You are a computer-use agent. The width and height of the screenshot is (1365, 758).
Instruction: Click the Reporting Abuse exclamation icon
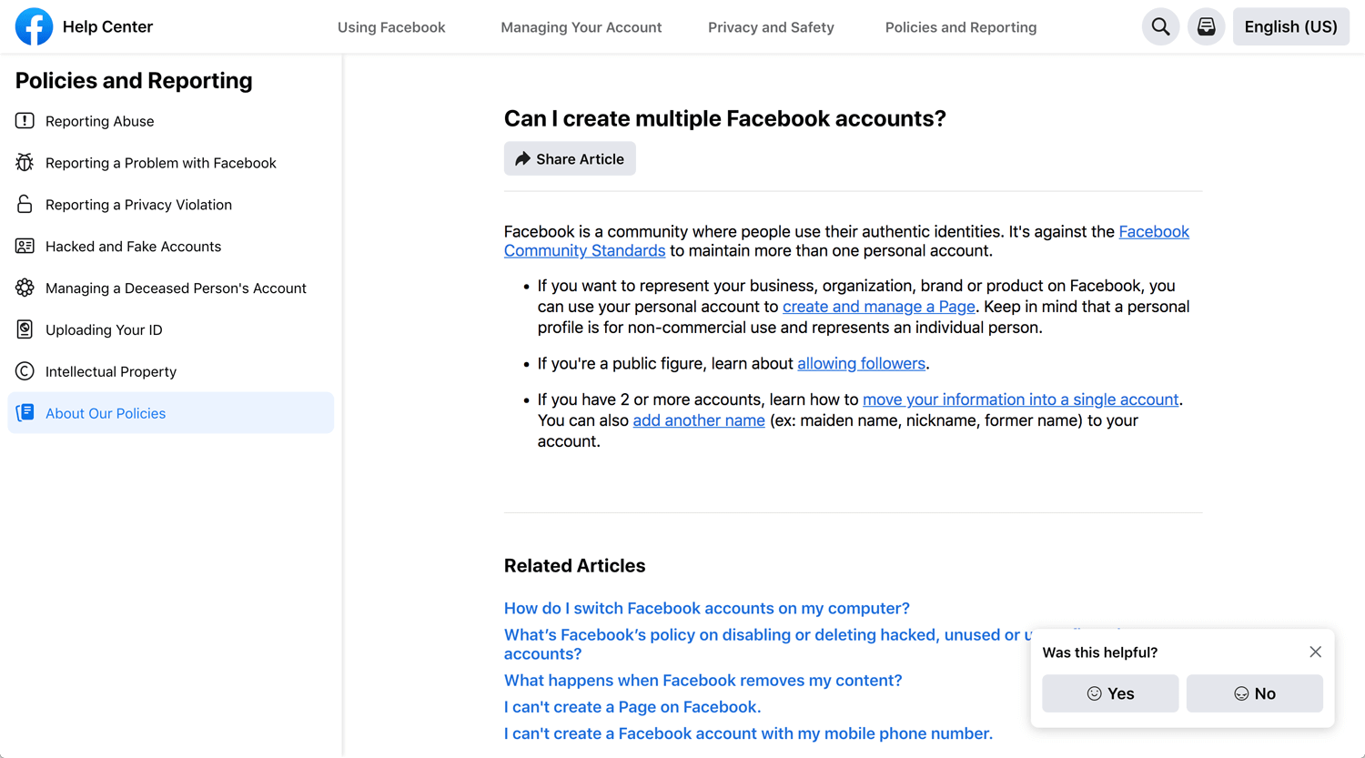[x=25, y=121]
